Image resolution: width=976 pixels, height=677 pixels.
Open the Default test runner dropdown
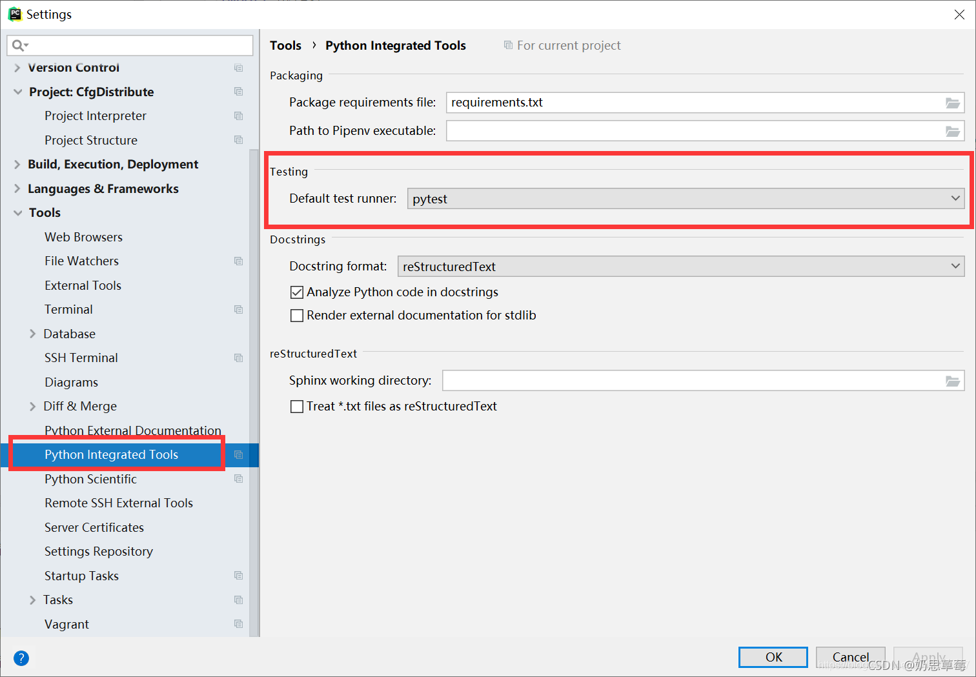686,199
